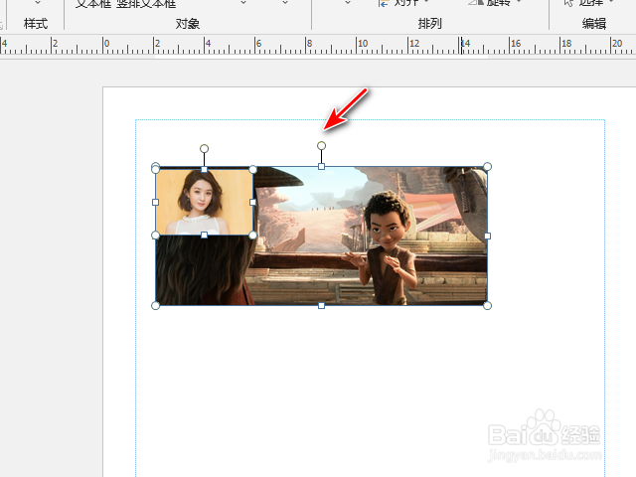Screen dimensions: 636x477
Task: Click the portrait photo's bottom-middle sizing handle
Action: pos(204,235)
